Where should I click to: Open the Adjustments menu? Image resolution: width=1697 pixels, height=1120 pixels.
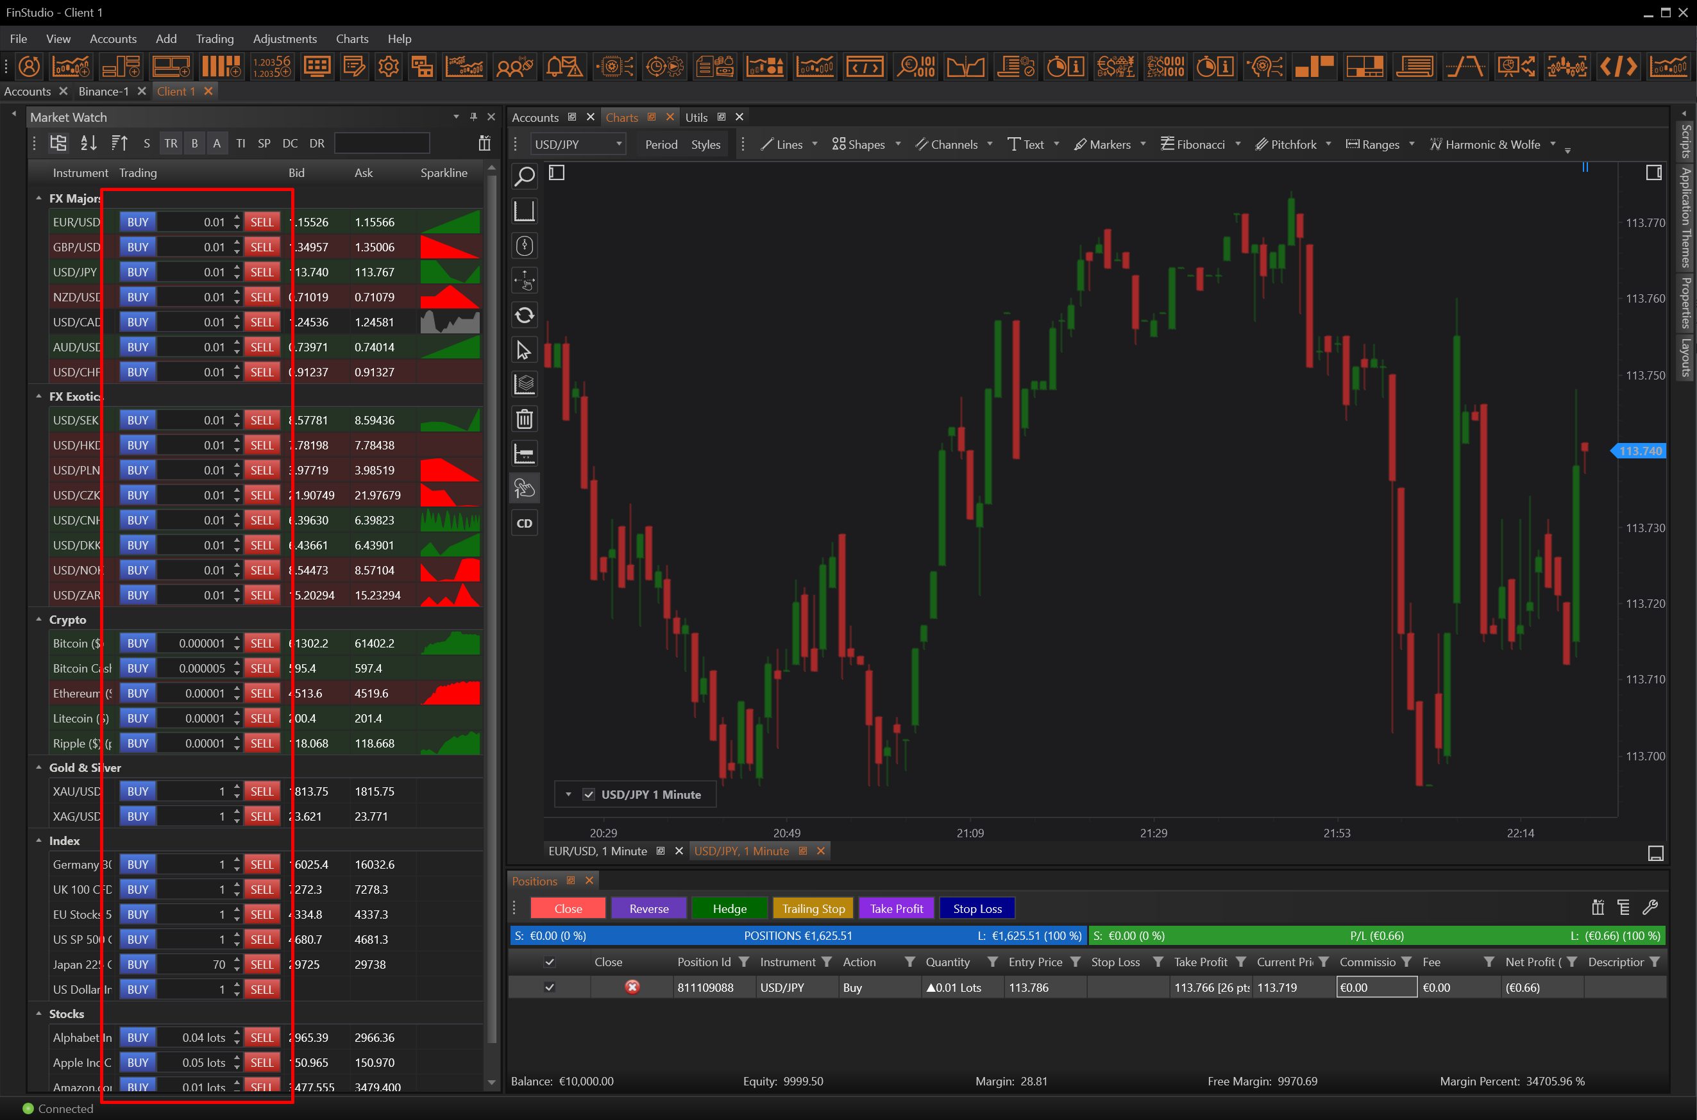tap(284, 38)
